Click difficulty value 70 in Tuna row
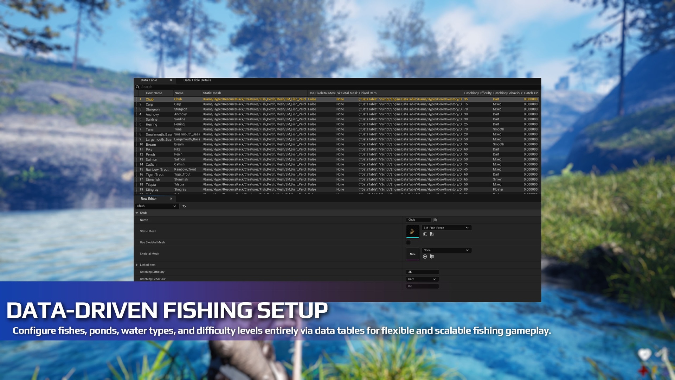Viewport: 675px width, 380px height. [466, 129]
